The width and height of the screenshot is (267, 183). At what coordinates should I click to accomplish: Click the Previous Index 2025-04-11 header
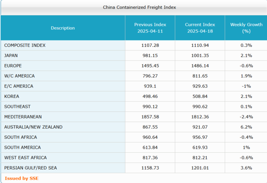click(x=150, y=28)
